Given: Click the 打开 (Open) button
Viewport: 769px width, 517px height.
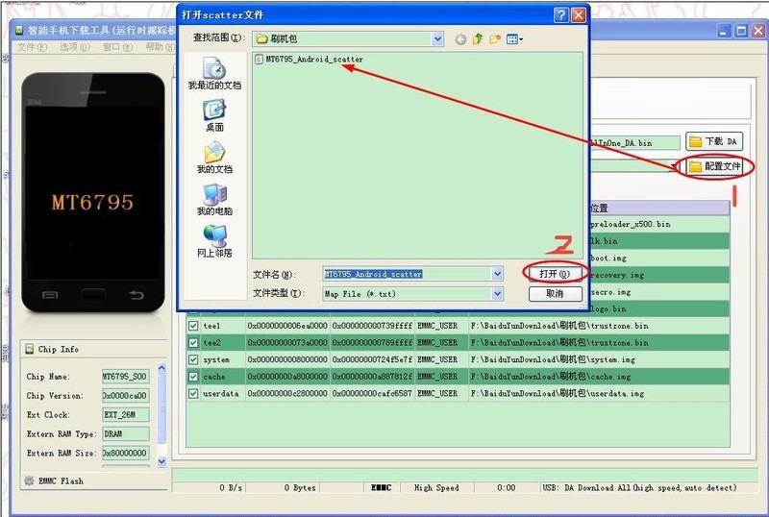Looking at the screenshot, I should 554,274.
